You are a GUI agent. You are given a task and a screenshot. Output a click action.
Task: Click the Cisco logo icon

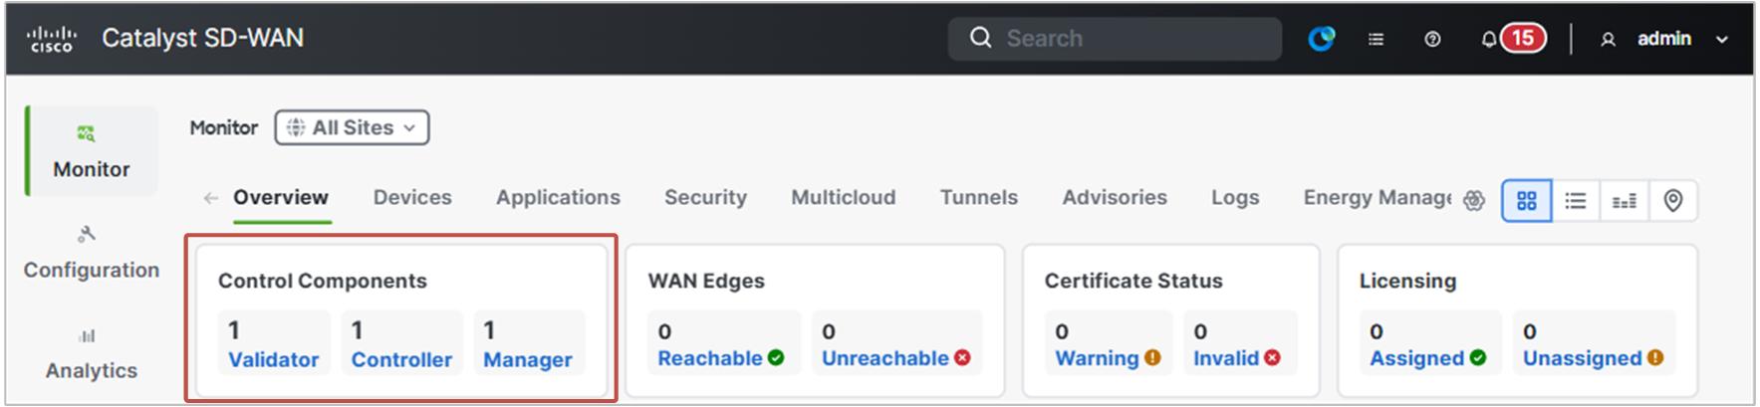click(x=52, y=39)
